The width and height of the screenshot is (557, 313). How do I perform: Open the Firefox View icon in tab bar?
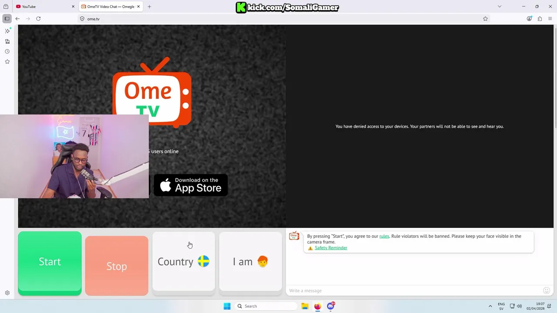point(6,7)
